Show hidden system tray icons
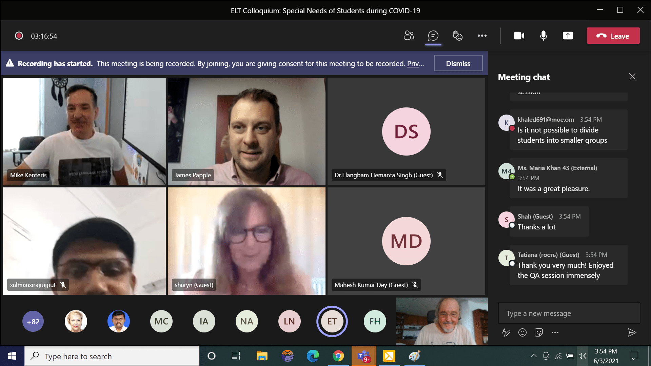Screen dimensions: 651x366 tap(533, 356)
